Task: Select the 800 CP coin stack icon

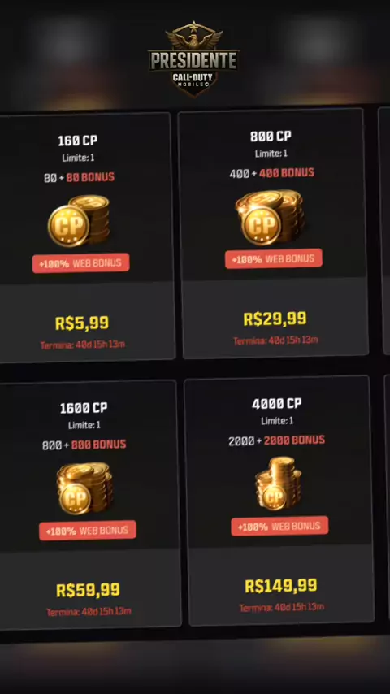Action: pyautogui.click(x=271, y=217)
